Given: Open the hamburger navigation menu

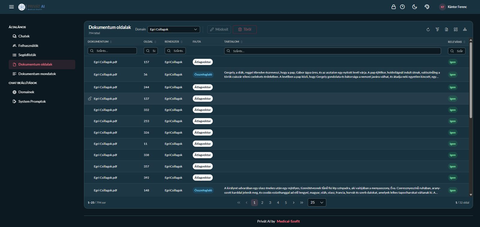Looking at the screenshot, I should click(11, 7).
